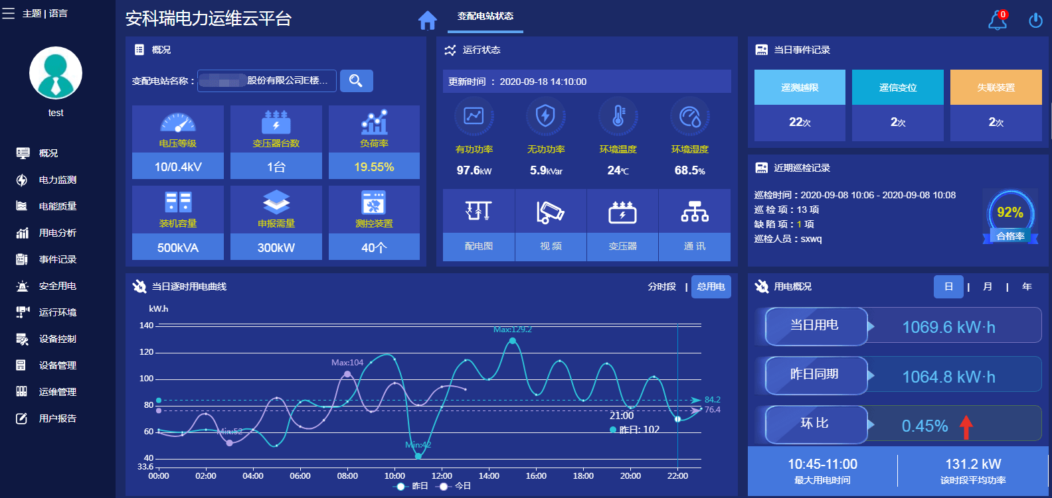Viewport: 1052px width, 498px height.
Task: Open the 配电图 tile
Action: tap(479, 225)
